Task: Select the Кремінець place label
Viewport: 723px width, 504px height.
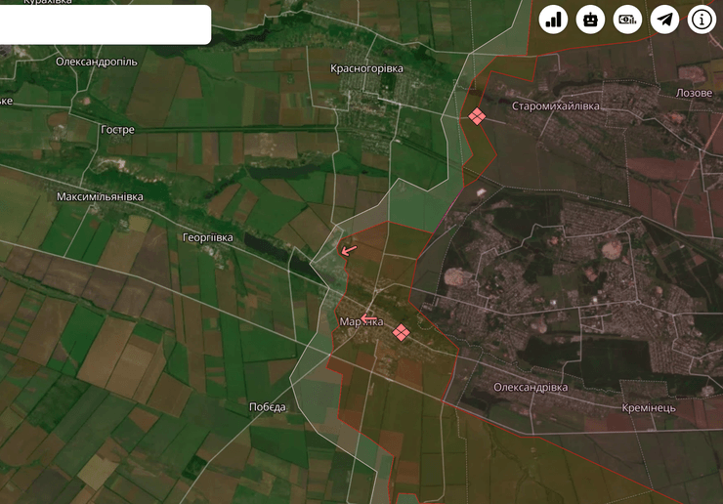Action: (648, 407)
